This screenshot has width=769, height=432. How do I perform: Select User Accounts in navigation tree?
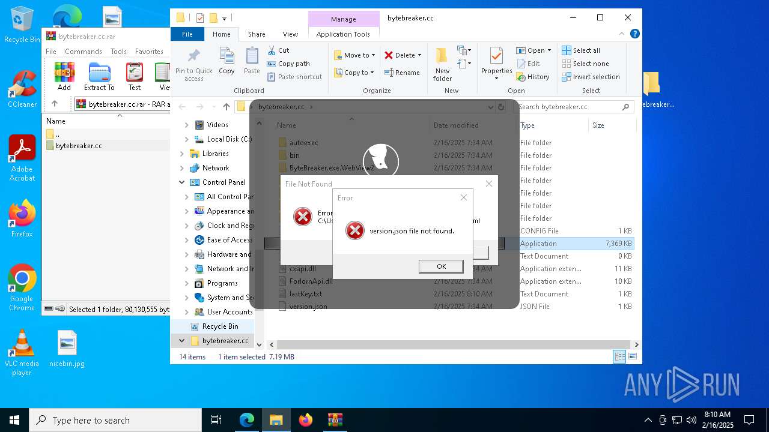coord(223,312)
